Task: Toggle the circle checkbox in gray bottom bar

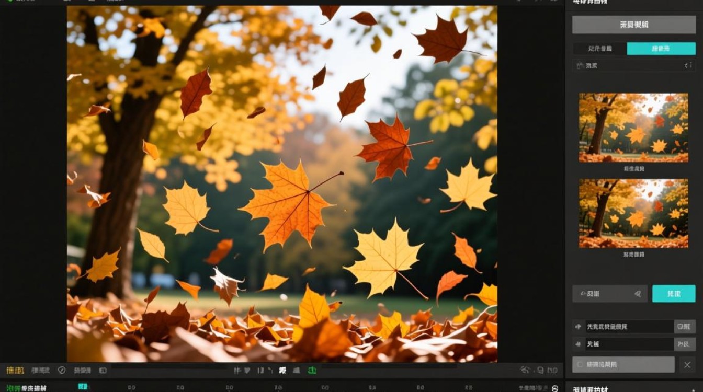Action: pos(580,364)
